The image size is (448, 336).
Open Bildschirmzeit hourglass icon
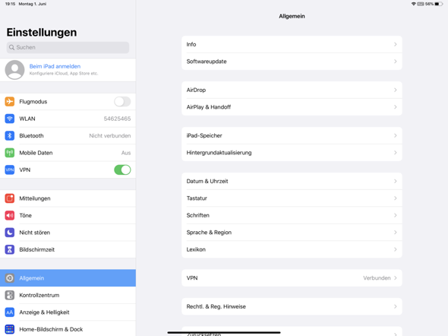10,249
